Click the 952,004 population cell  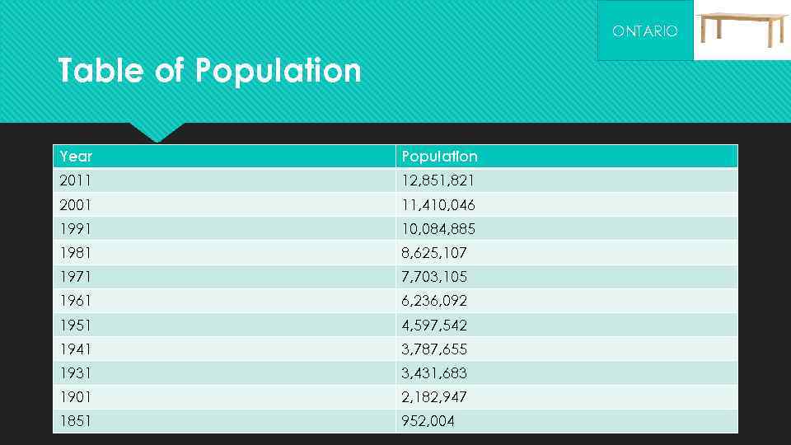click(428, 421)
